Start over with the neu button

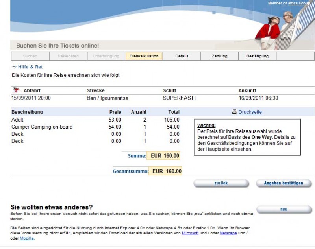pyautogui.click(x=283, y=209)
